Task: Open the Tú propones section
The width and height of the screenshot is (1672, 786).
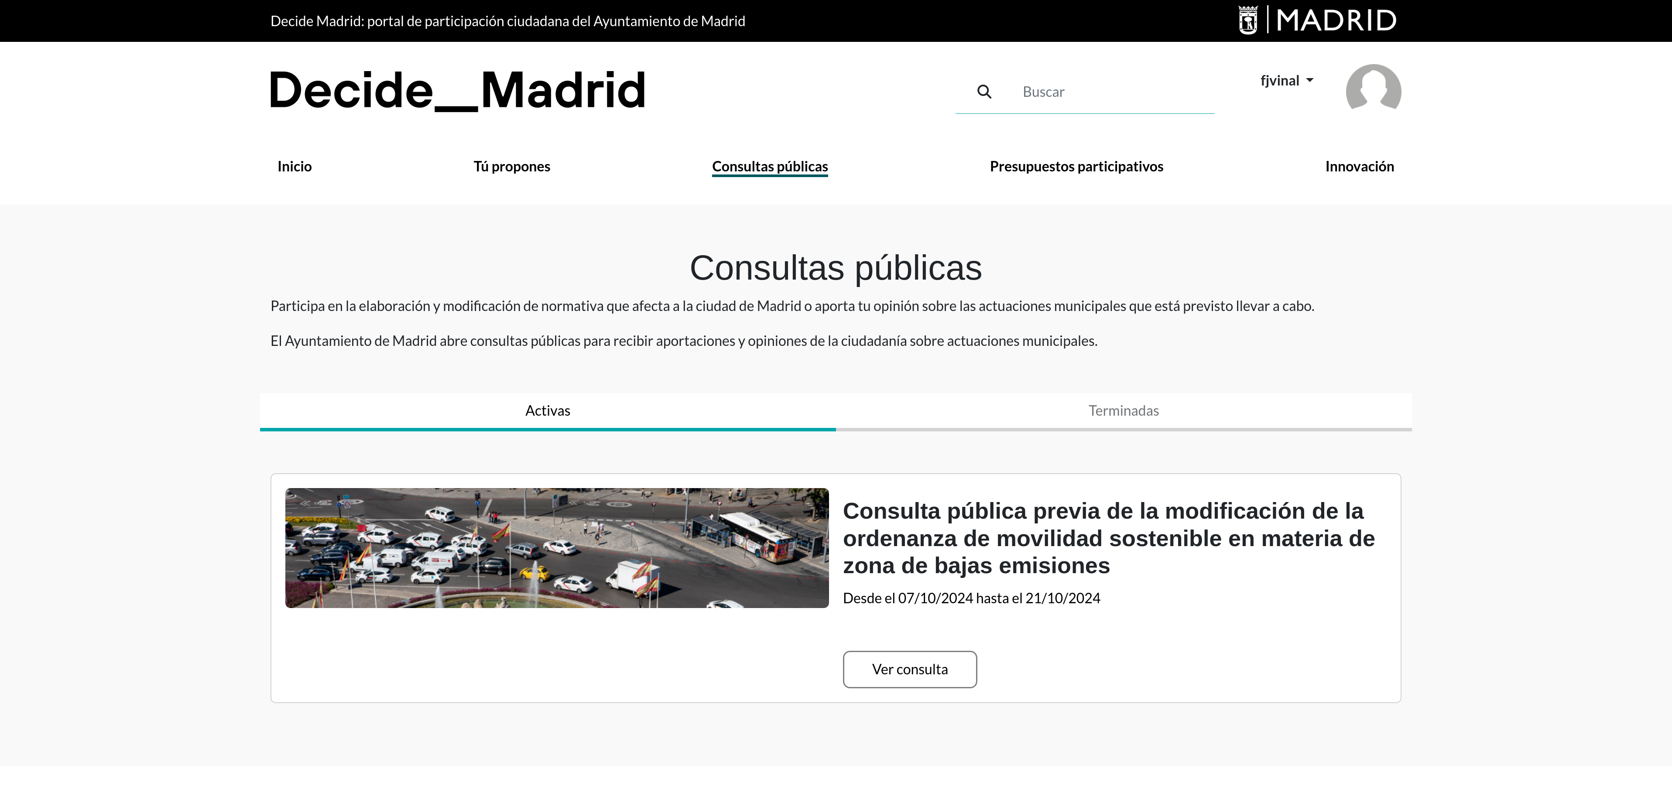Action: tap(511, 167)
